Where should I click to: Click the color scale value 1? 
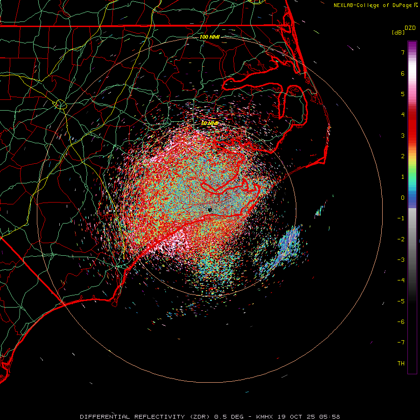pos(403,177)
